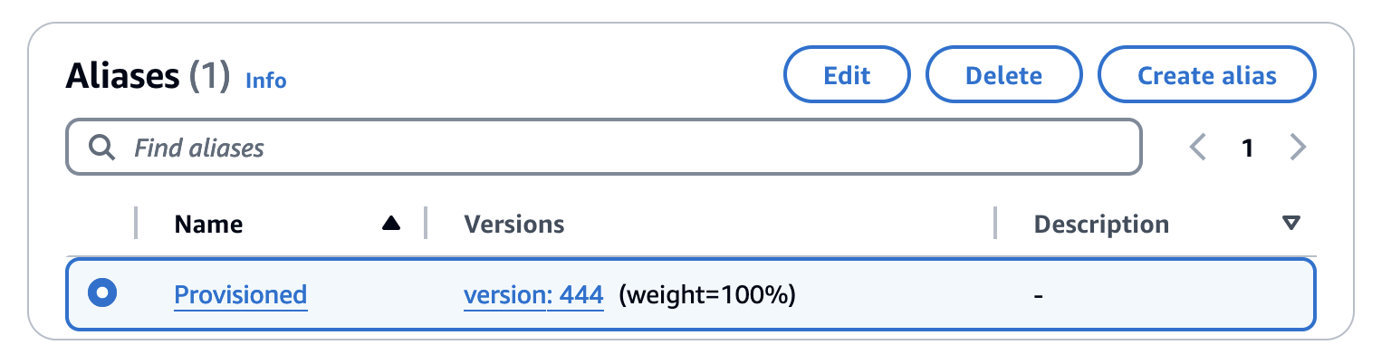Viewport: 1391px width, 364px height.
Task: Open the version: 444 link
Action: (532, 295)
